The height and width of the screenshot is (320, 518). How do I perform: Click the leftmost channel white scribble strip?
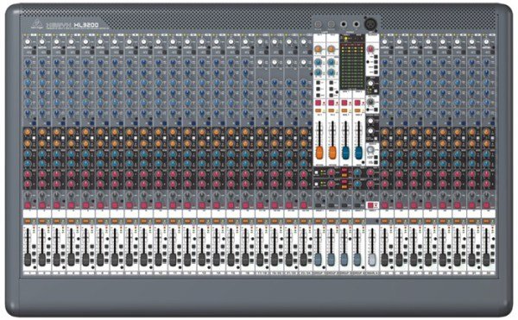click(x=29, y=214)
